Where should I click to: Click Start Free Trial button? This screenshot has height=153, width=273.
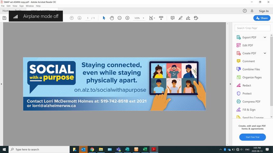252,137
